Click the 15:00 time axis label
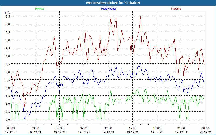 pyautogui.click(x=133, y=129)
